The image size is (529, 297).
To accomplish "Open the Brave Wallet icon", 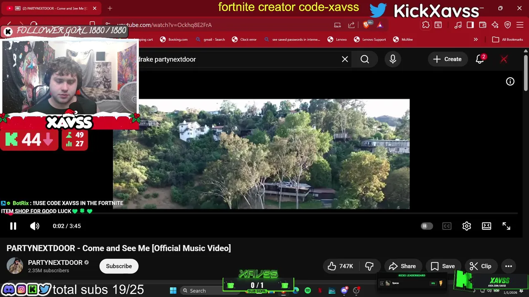I will (x=483, y=25).
